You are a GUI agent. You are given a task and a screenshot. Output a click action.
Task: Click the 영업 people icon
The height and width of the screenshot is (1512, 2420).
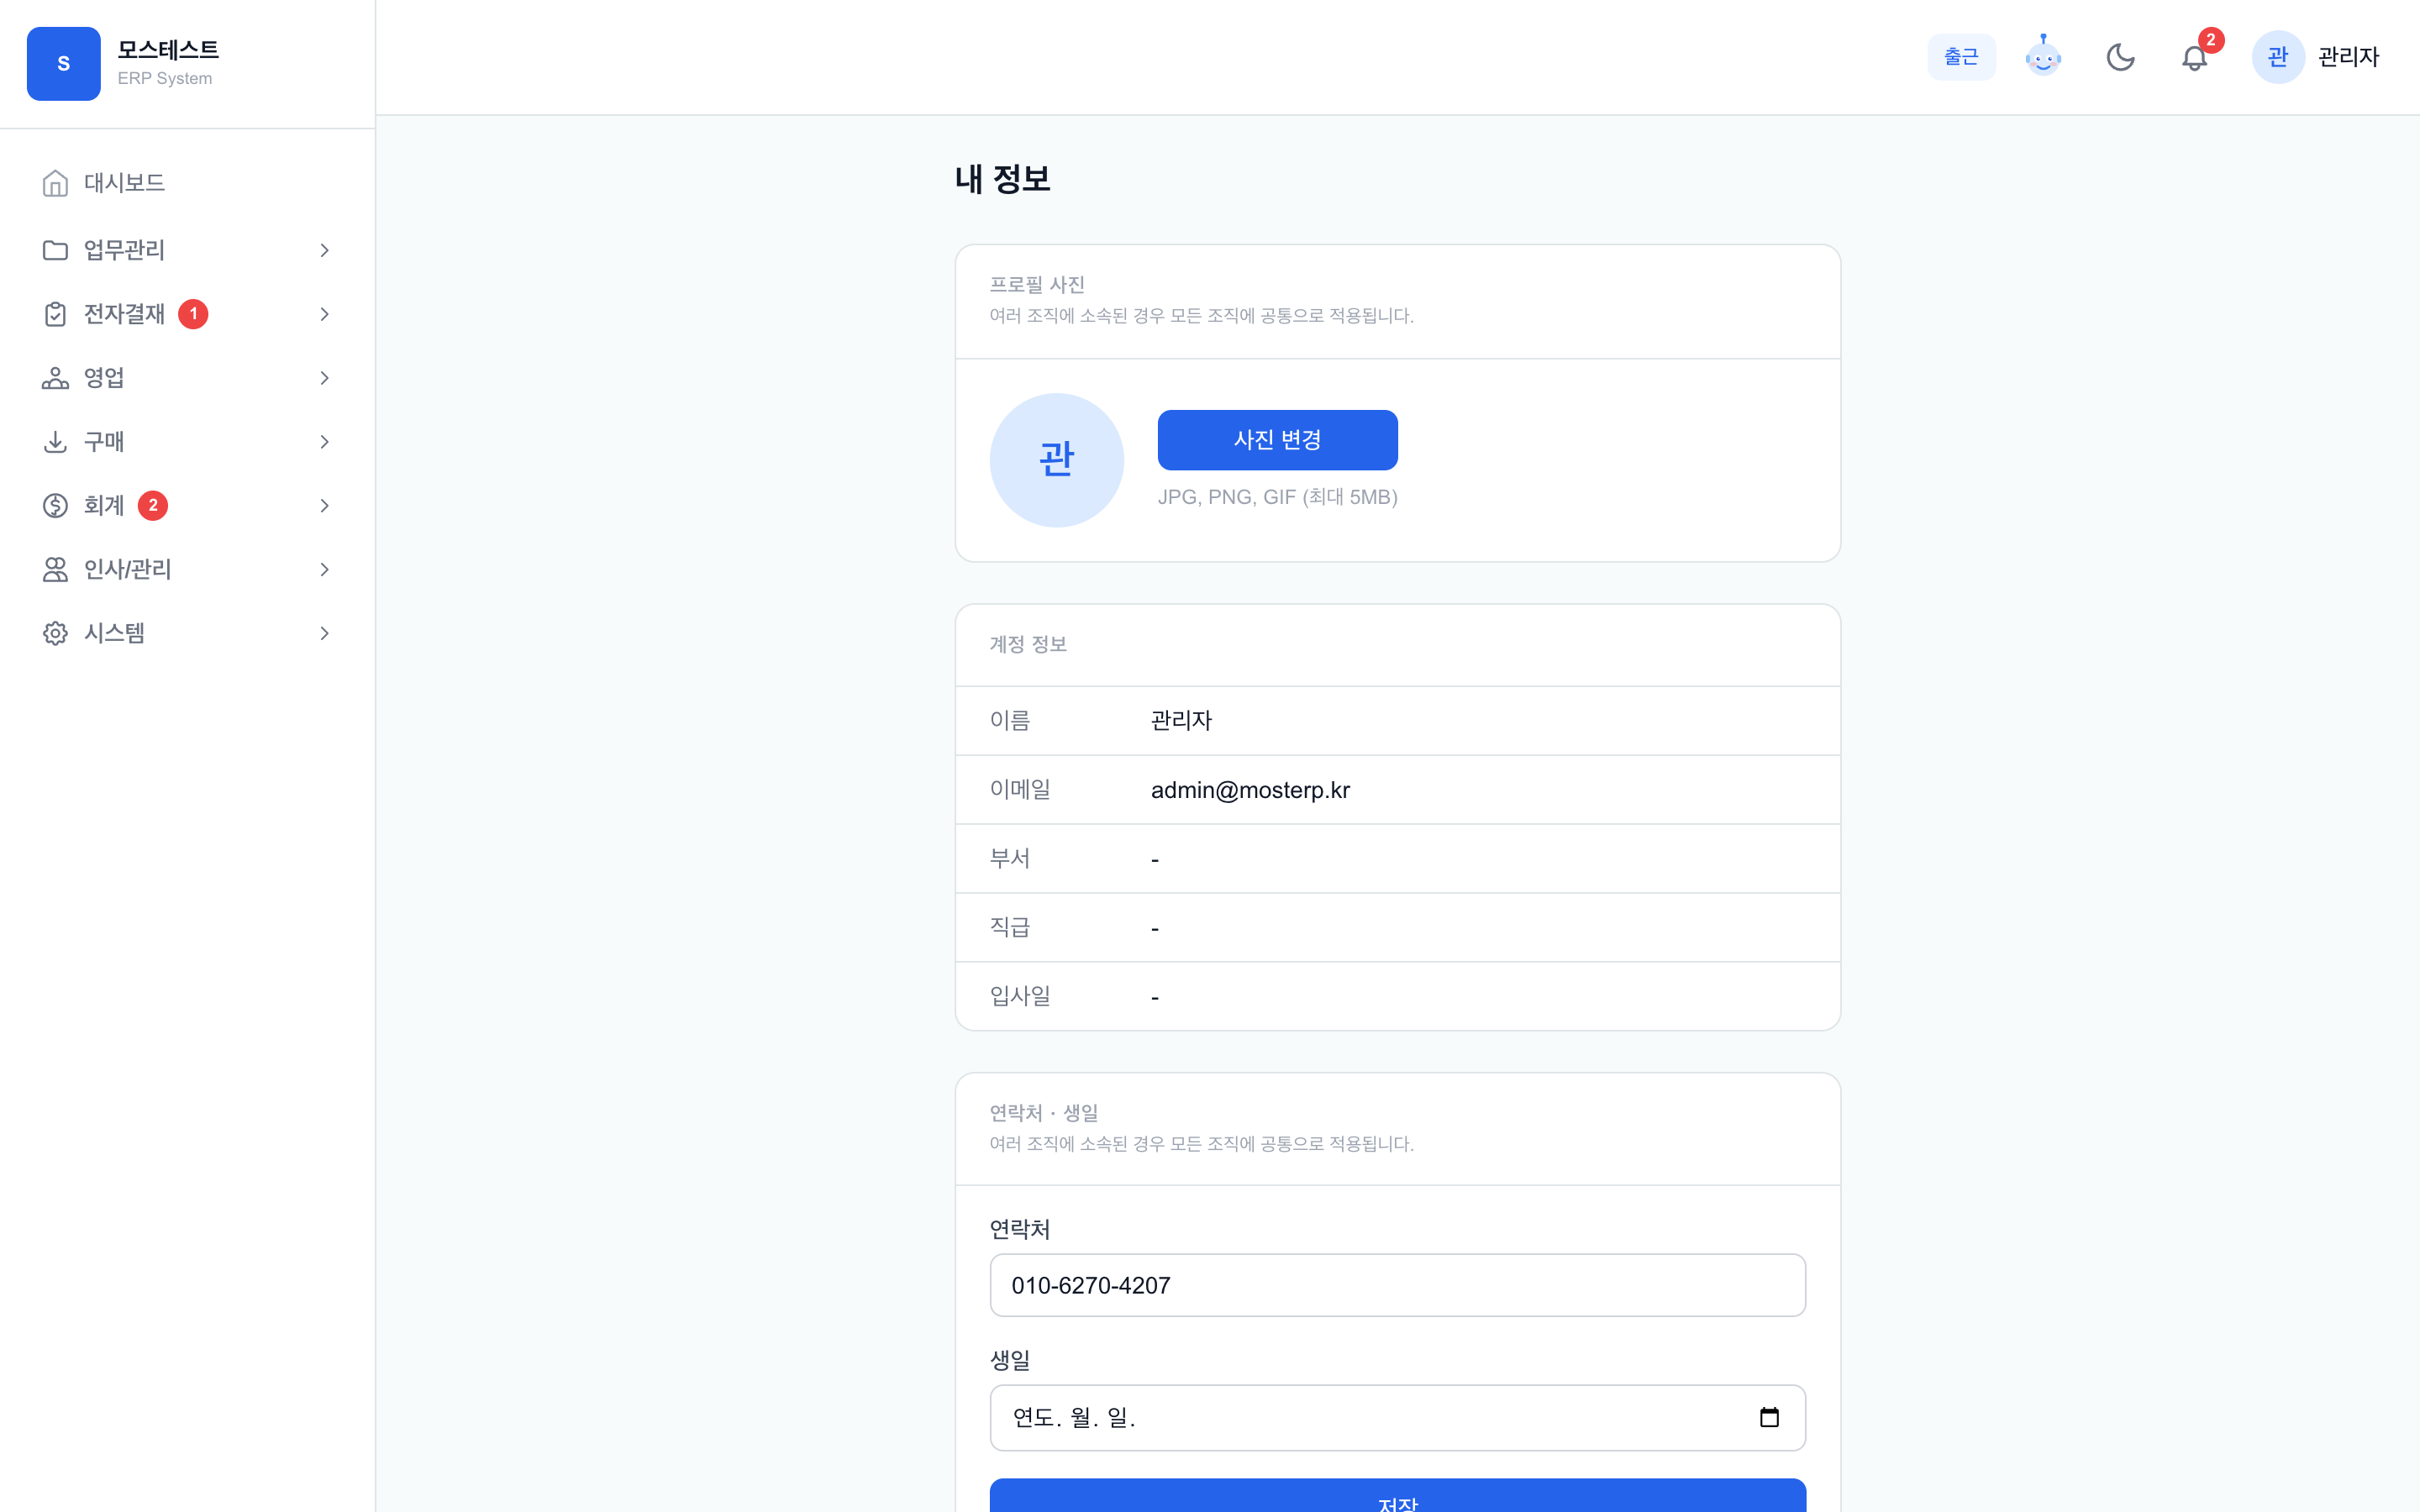[x=55, y=378]
